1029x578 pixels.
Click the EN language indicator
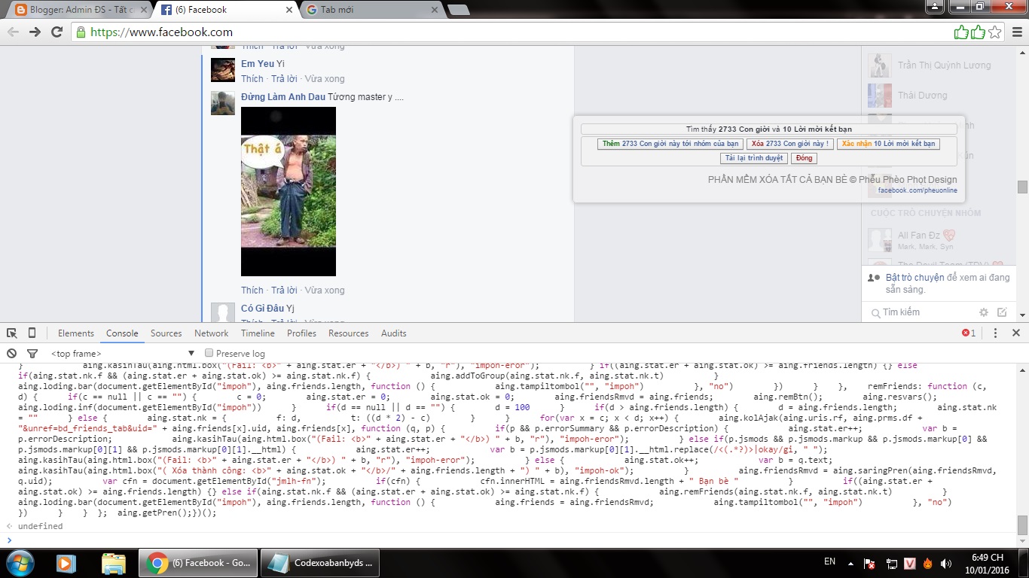point(829,562)
